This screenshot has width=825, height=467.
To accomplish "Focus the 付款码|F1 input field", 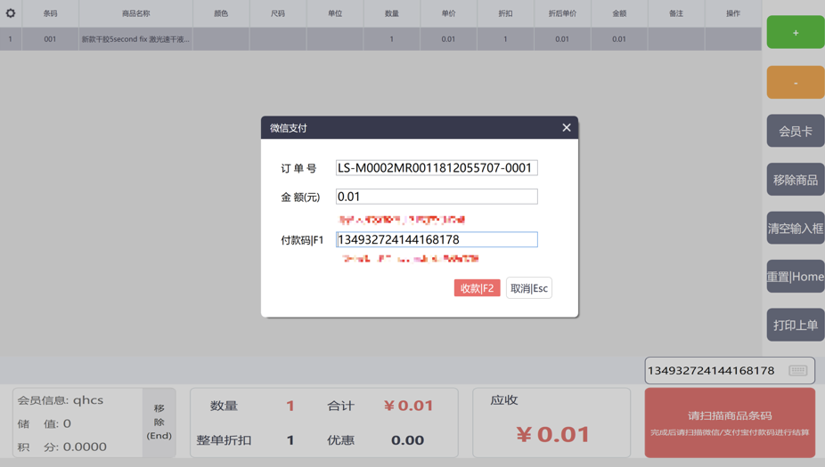I will pos(437,239).
